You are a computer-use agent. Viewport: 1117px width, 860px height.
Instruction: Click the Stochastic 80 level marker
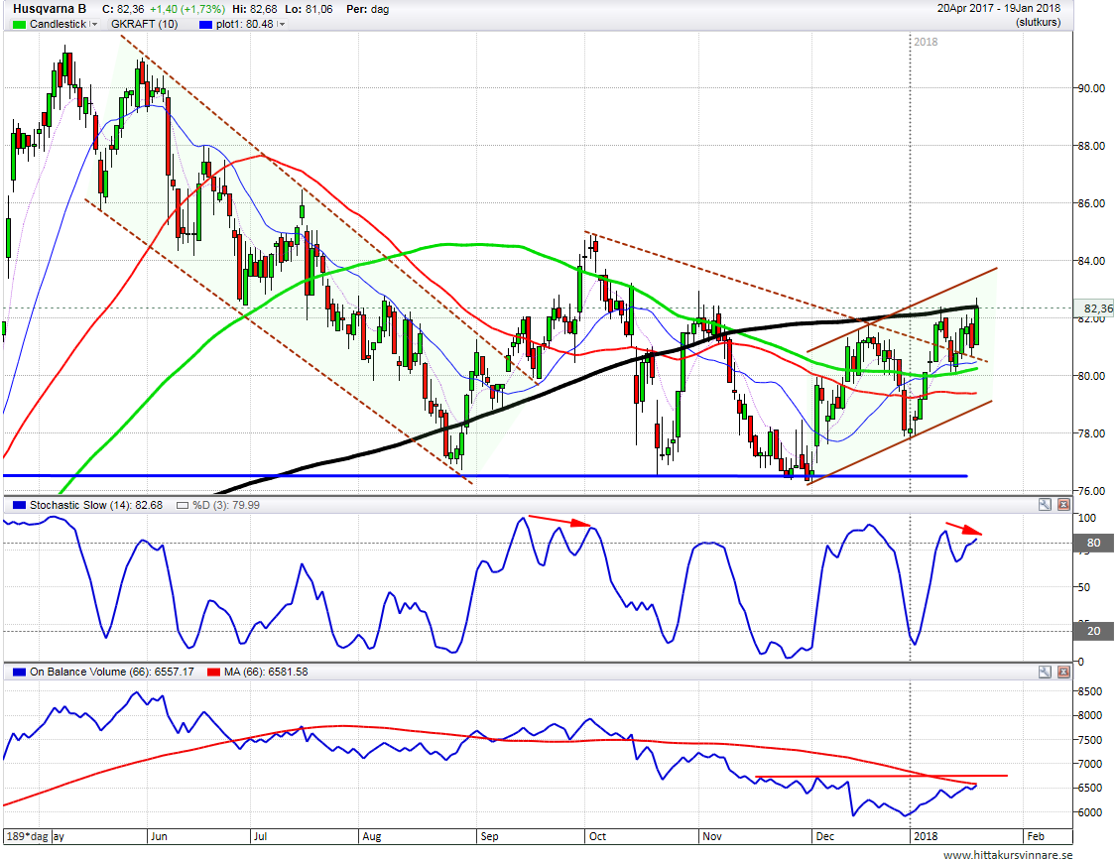pos(1093,543)
